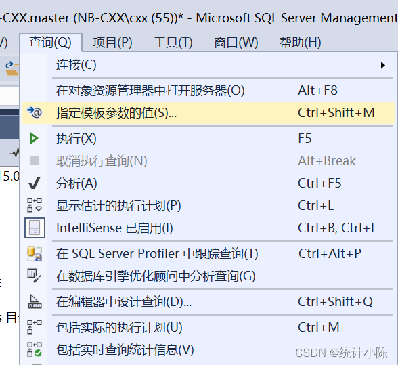Viewport: 398px width, 365px height.
Task: Click the gray stop icon for 取消执行查询
Action: (35, 160)
